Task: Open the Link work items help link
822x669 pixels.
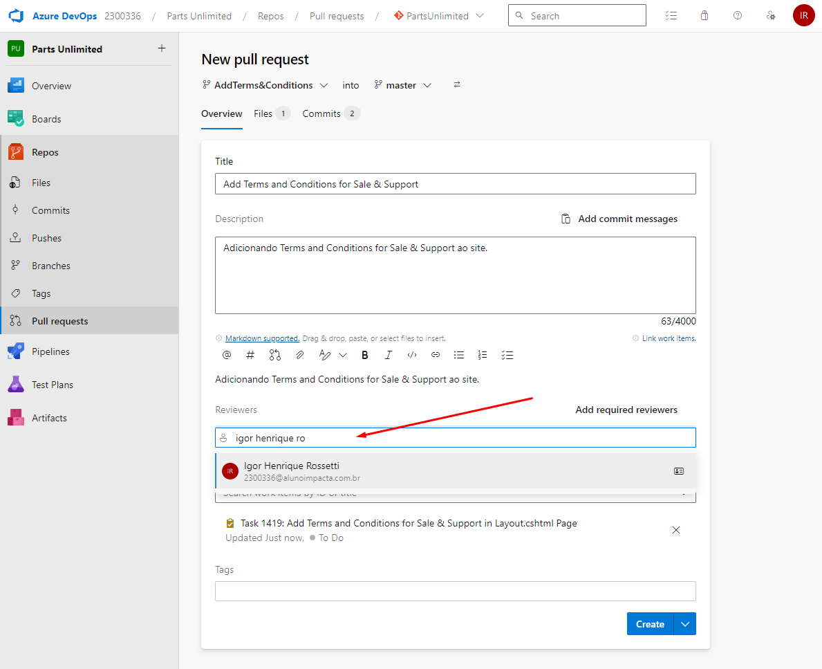Action: 669,338
